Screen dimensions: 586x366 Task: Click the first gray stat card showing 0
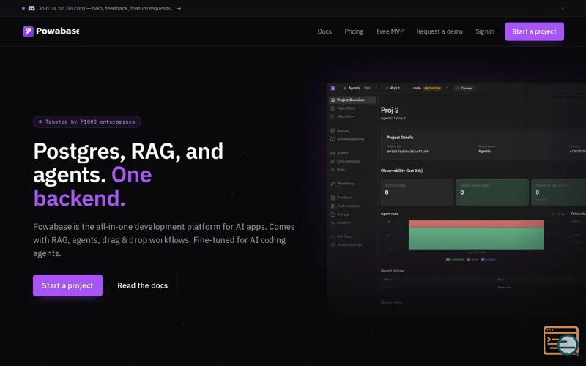pyautogui.click(x=417, y=193)
